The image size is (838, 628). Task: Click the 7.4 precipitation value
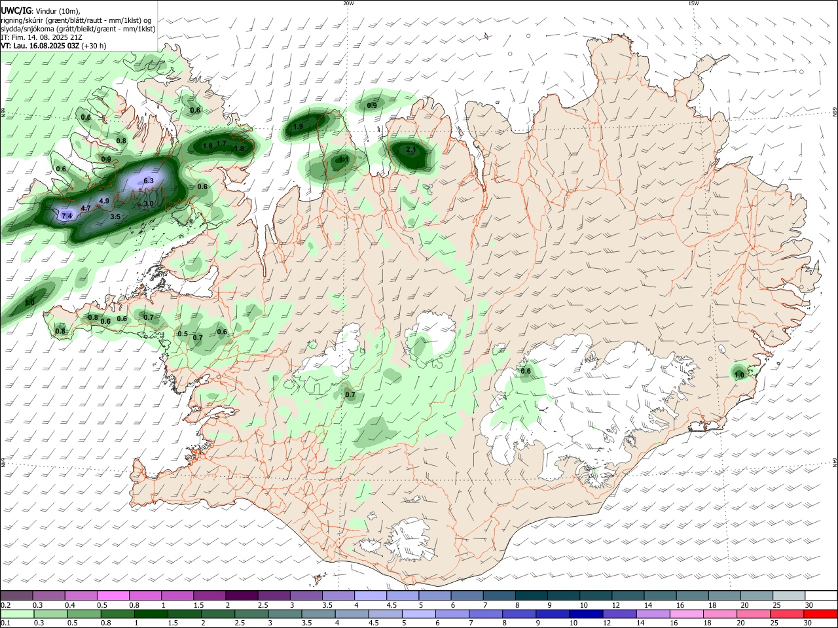(66, 215)
